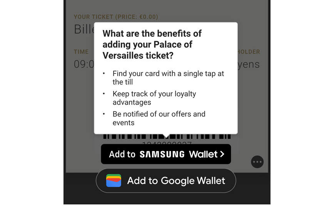
Task: Click the HOLDER field label
Action: coord(249,52)
